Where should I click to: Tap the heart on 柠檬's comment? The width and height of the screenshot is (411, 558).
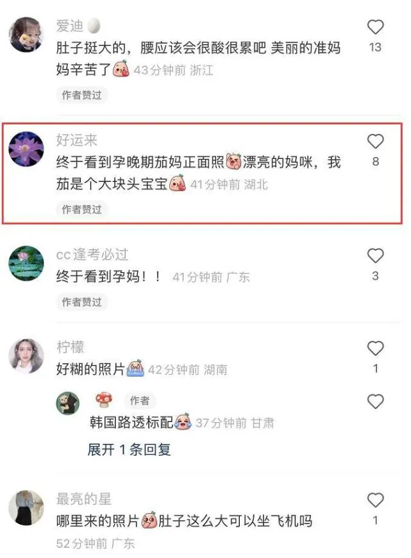[375, 348]
